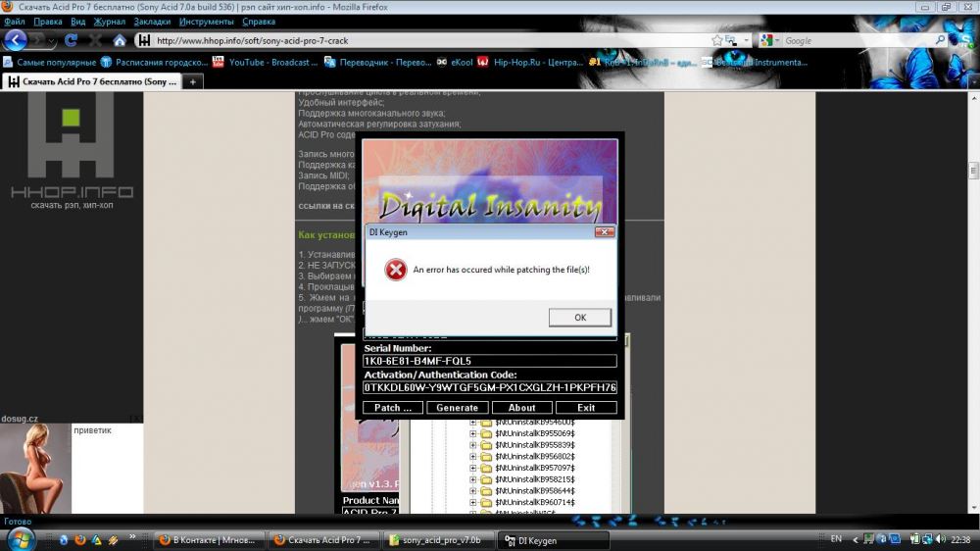The width and height of the screenshot is (980, 551).
Task: Expand the $NtUninstallKB955069$ folder
Action: (x=473, y=433)
